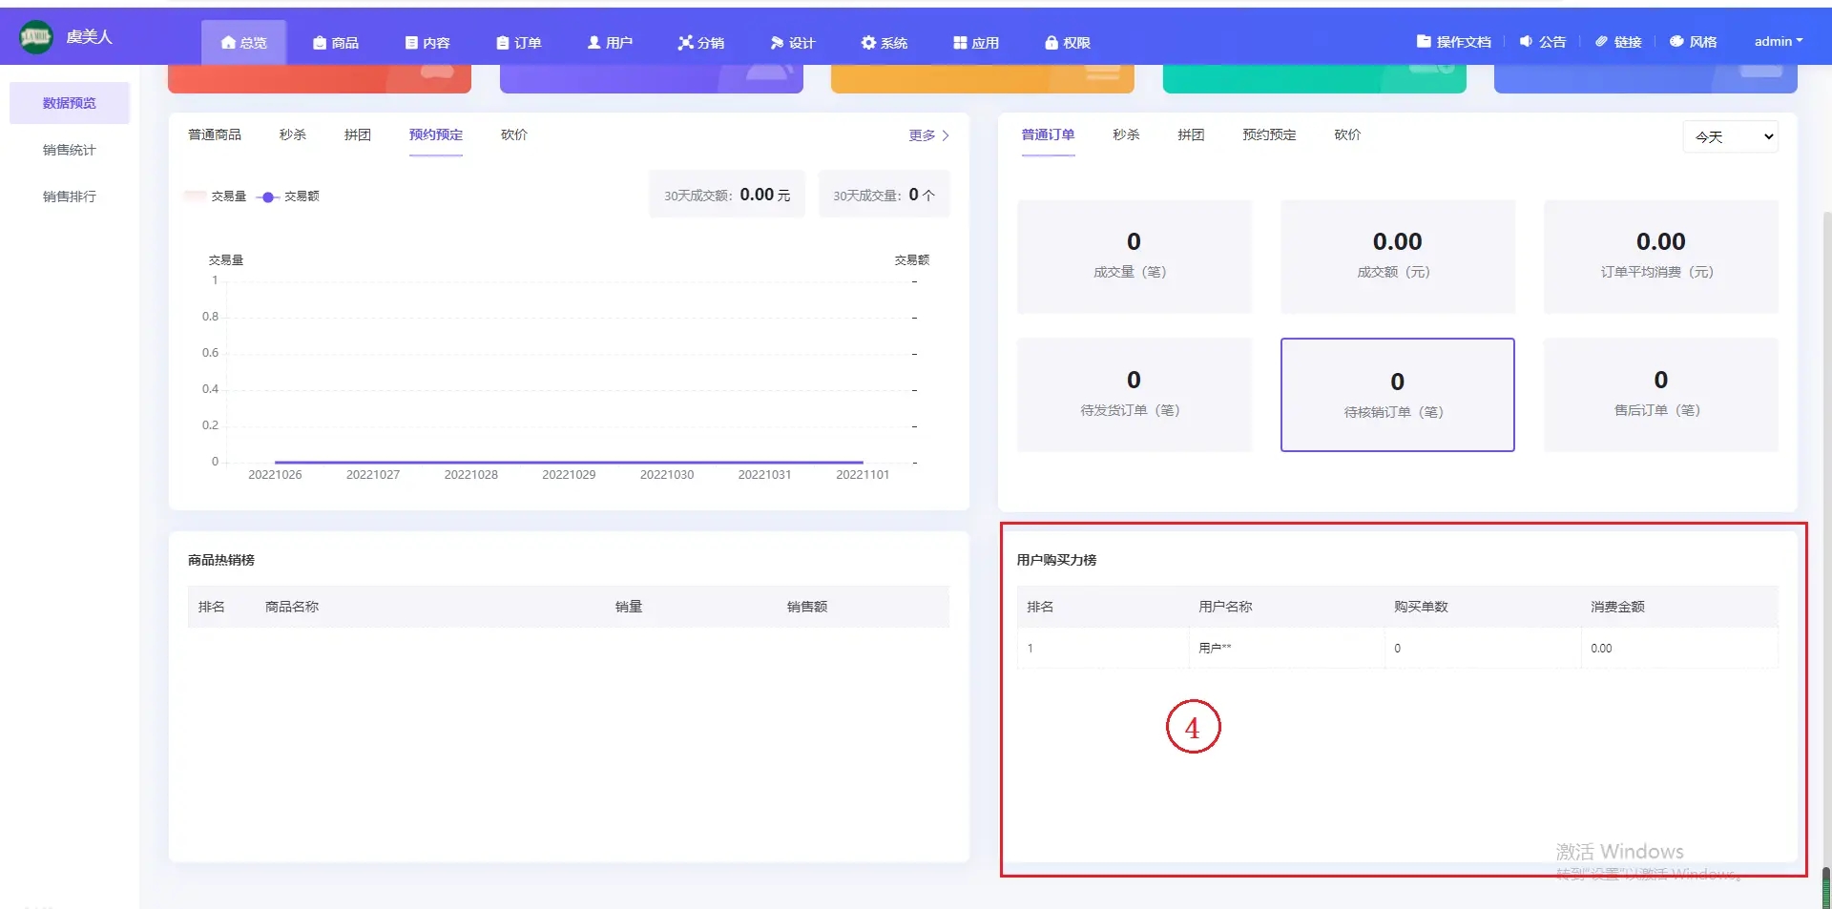
Task: Go to 销售排行 in the sidebar
Action: [70, 196]
